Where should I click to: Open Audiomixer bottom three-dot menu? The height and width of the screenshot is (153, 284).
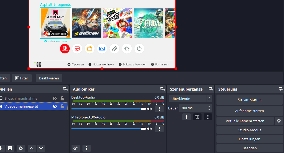[x=86, y=148]
